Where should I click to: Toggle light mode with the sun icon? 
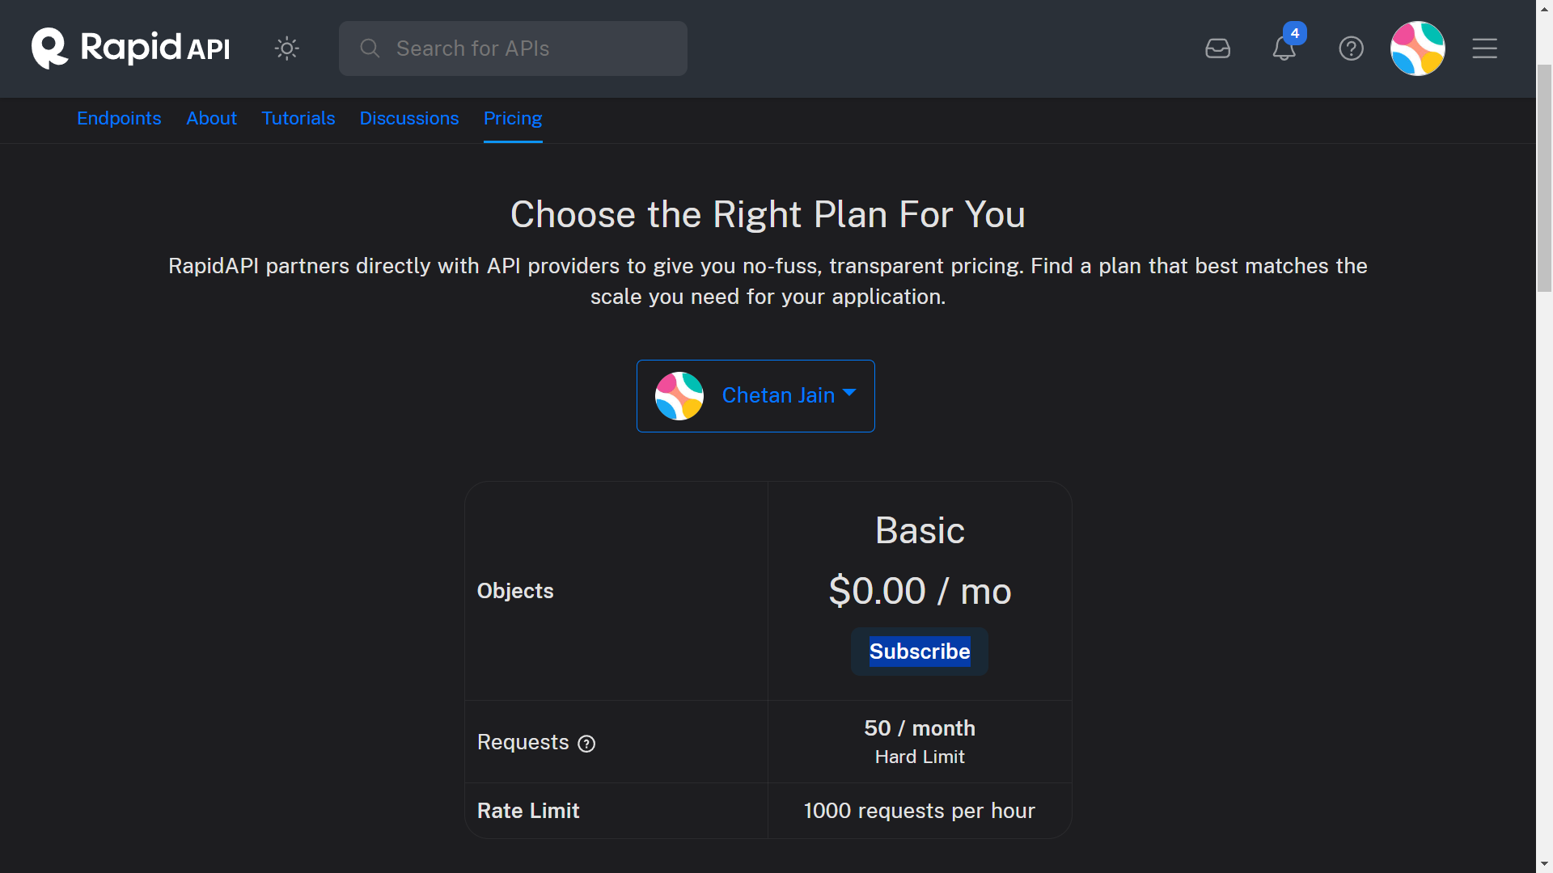[x=286, y=48]
